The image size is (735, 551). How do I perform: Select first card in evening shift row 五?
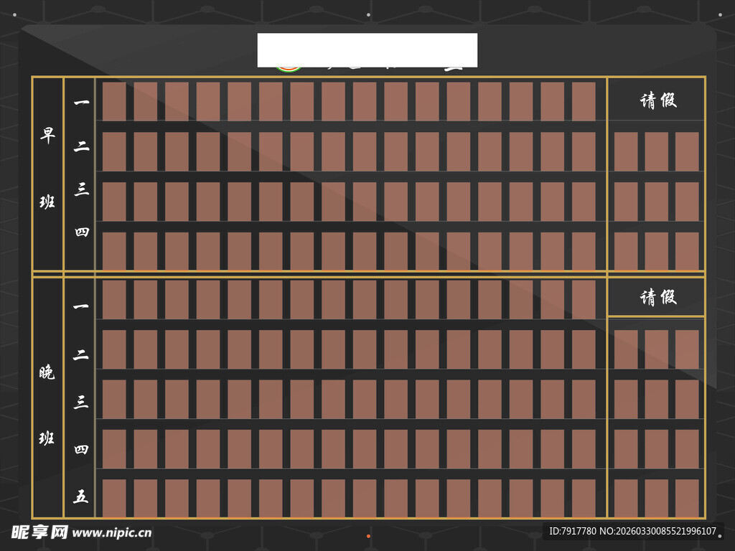pyautogui.click(x=114, y=498)
